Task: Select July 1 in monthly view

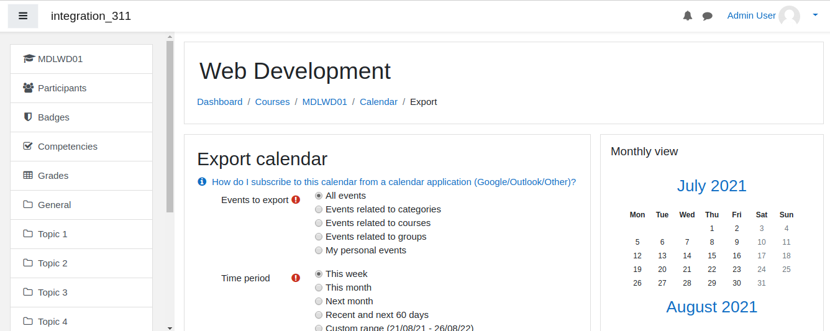Action: tap(712, 229)
